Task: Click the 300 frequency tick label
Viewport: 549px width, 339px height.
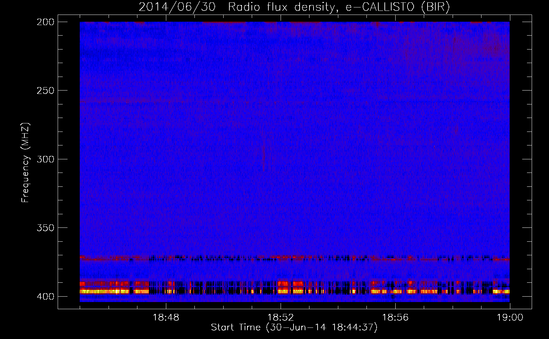Action: click(x=45, y=159)
